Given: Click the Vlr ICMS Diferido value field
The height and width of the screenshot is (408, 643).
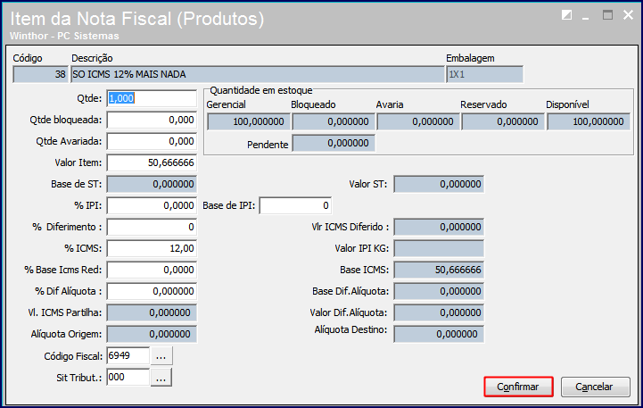Looking at the screenshot, I should pyautogui.click(x=439, y=227).
